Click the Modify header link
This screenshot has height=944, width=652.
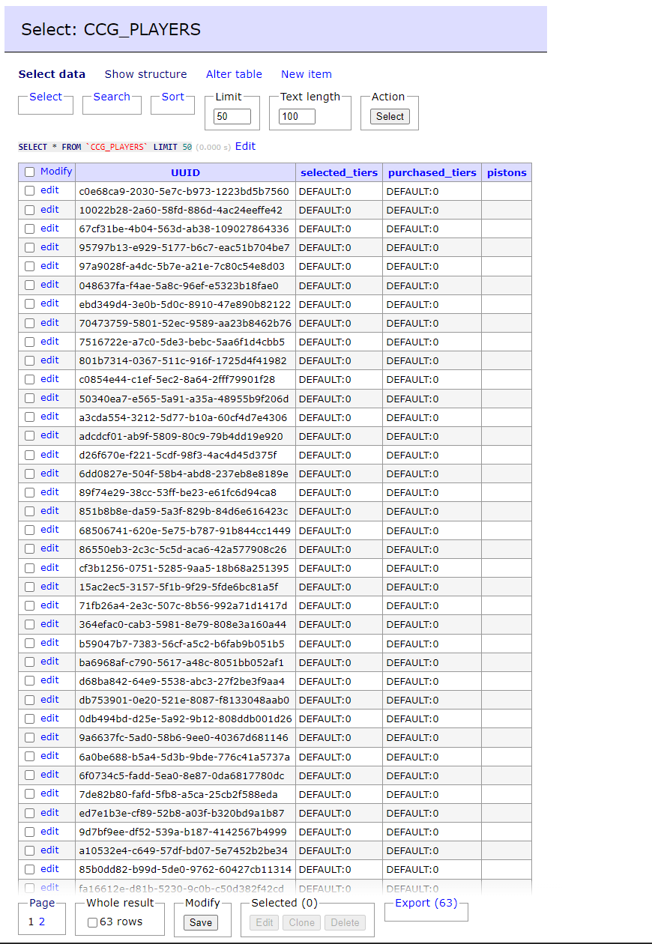[x=56, y=172]
